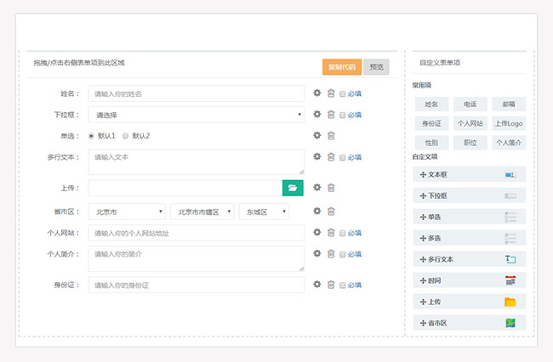This screenshot has height=362, width=553.
Task: Click the orange 复制代码 button
Action: 342,67
